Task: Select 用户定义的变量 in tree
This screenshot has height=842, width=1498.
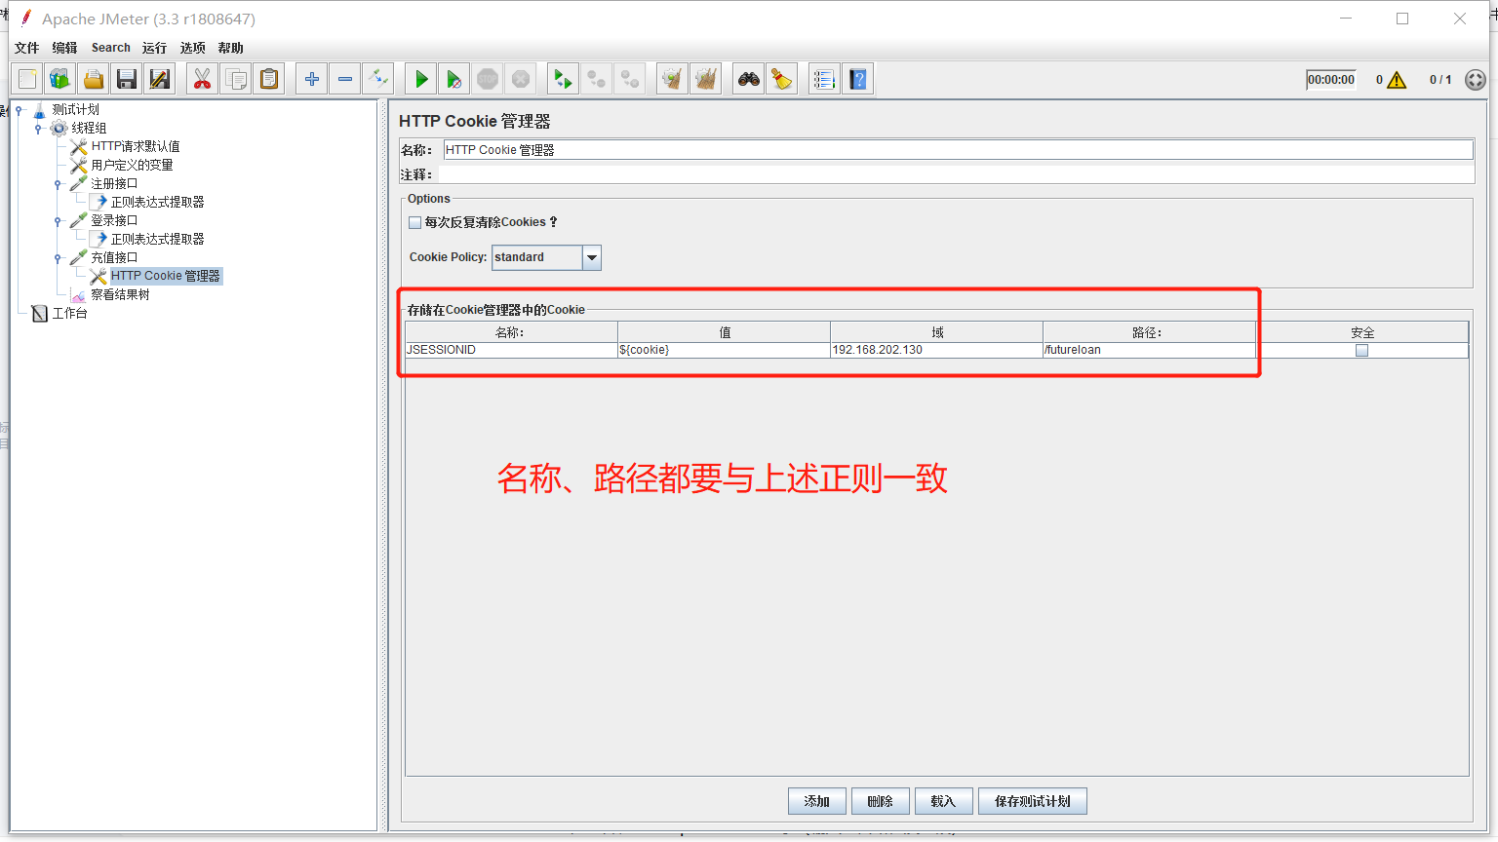Action: click(x=132, y=165)
